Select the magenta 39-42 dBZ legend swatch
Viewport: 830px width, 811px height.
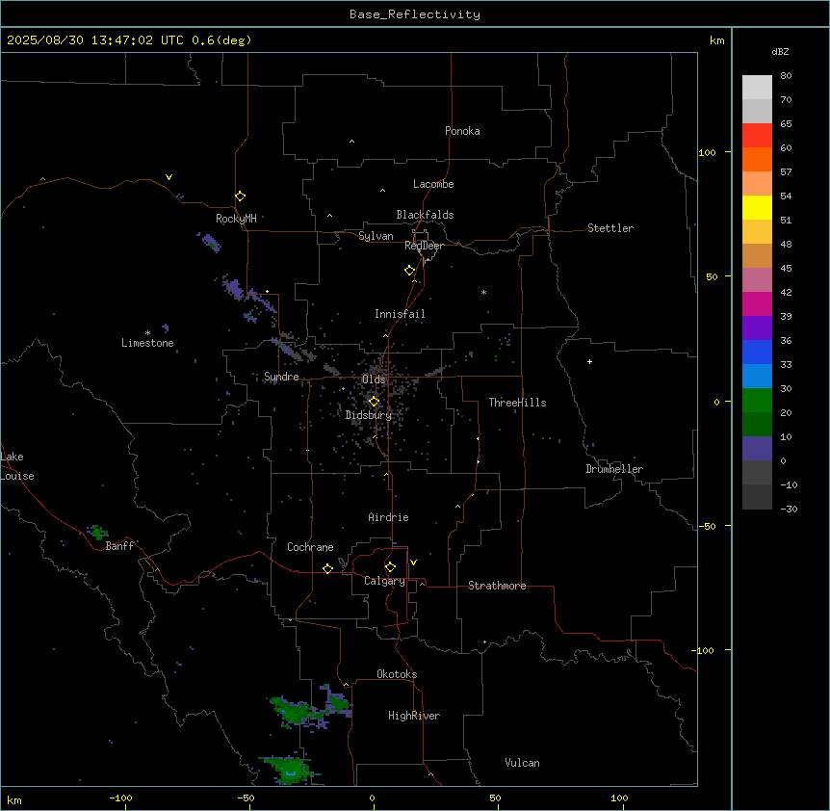[x=757, y=303]
